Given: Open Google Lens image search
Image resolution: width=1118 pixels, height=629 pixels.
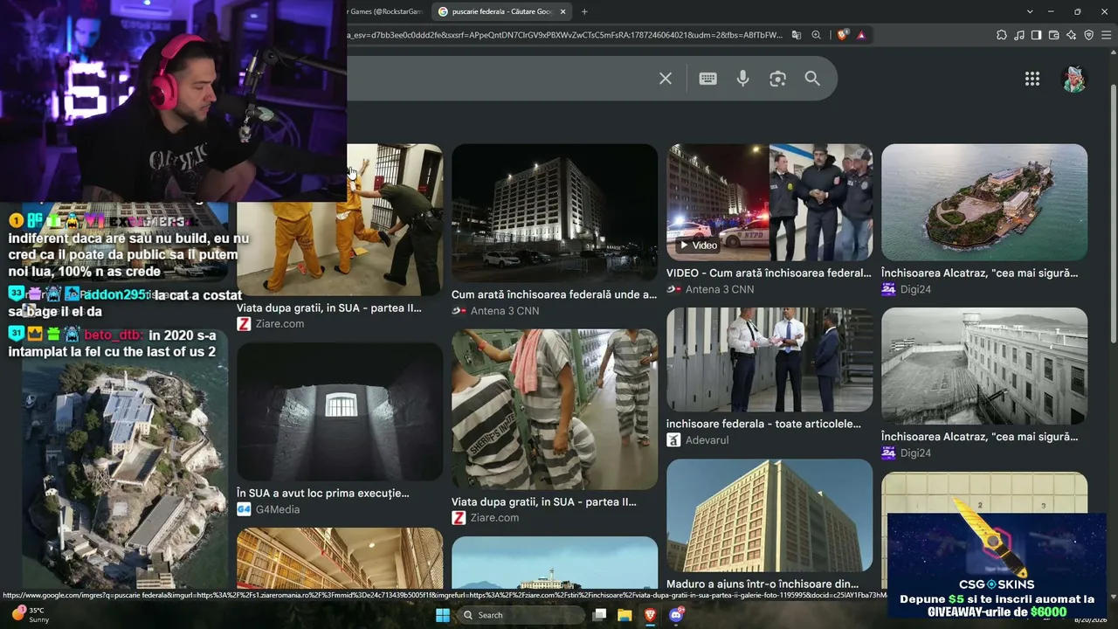Looking at the screenshot, I should click(x=777, y=79).
